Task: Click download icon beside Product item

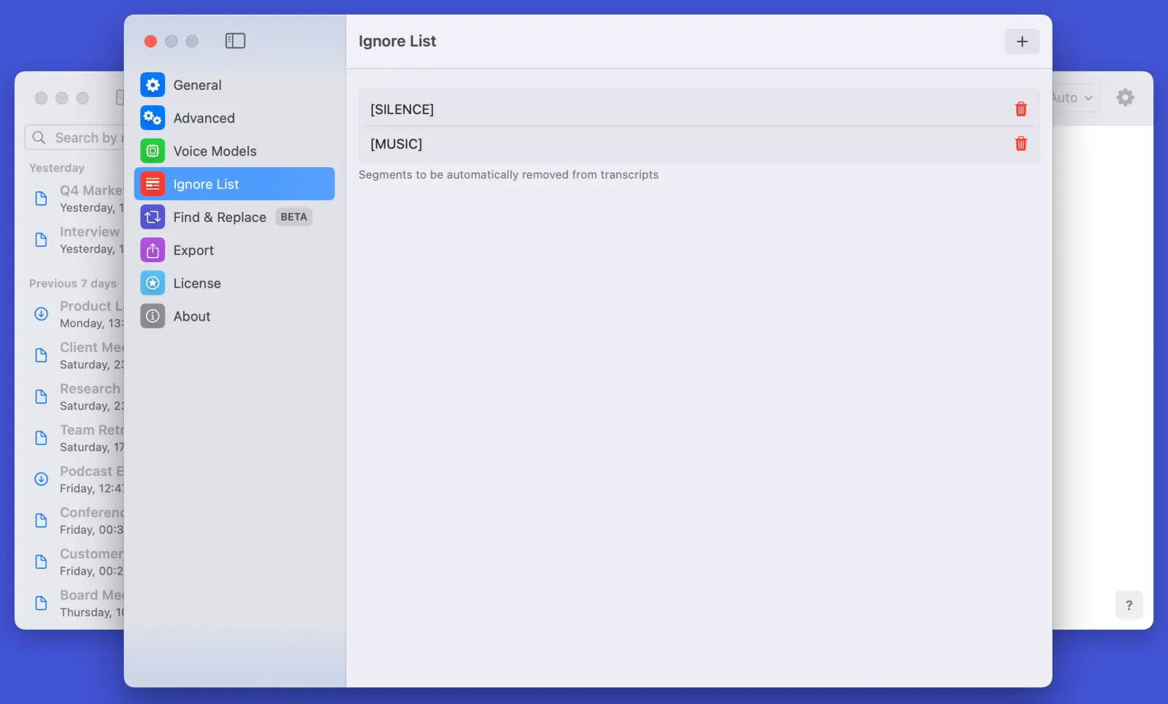Action: click(42, 314)
